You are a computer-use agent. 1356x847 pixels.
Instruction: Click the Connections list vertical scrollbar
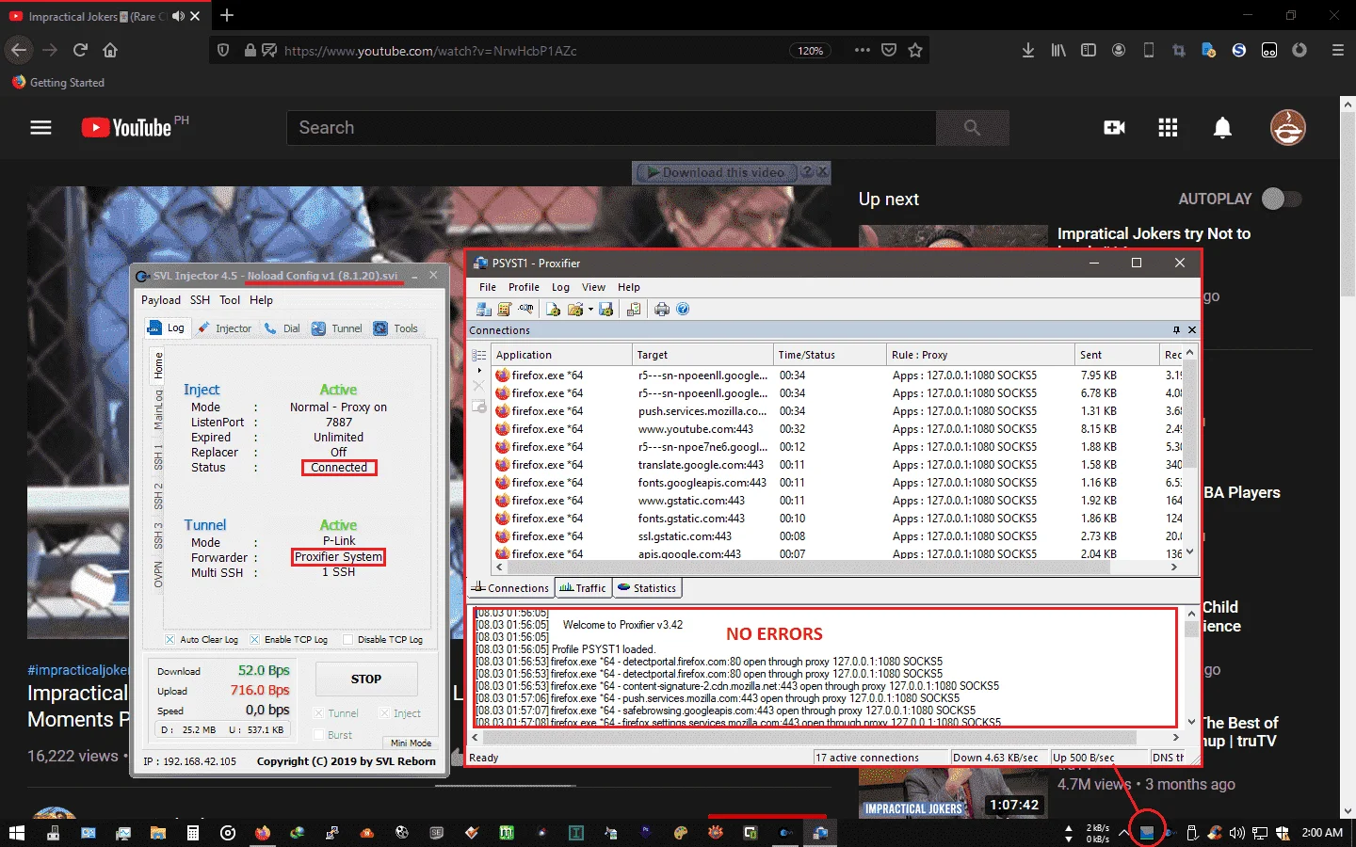tap(1189, 452)
